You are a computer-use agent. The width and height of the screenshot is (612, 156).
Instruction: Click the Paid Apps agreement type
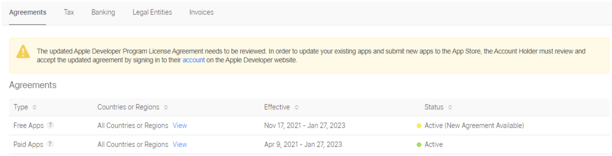click(x=28, y=144)
